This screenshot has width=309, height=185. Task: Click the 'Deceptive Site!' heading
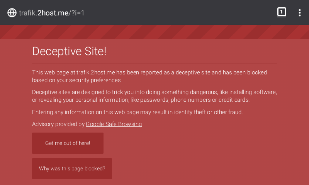69,51
